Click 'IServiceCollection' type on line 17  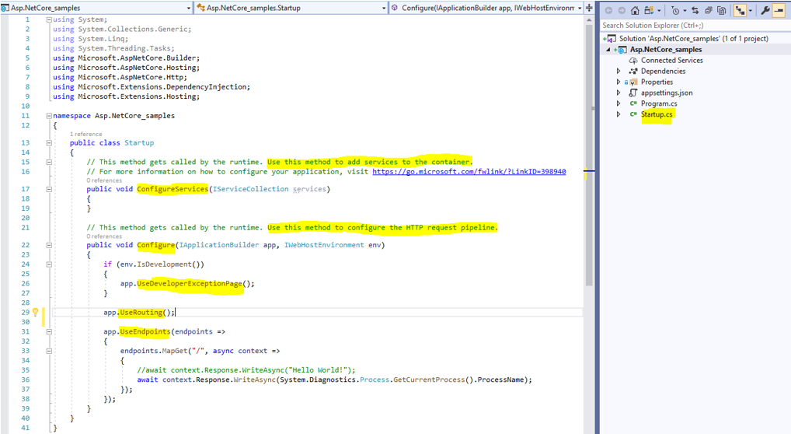pos(251,189)
